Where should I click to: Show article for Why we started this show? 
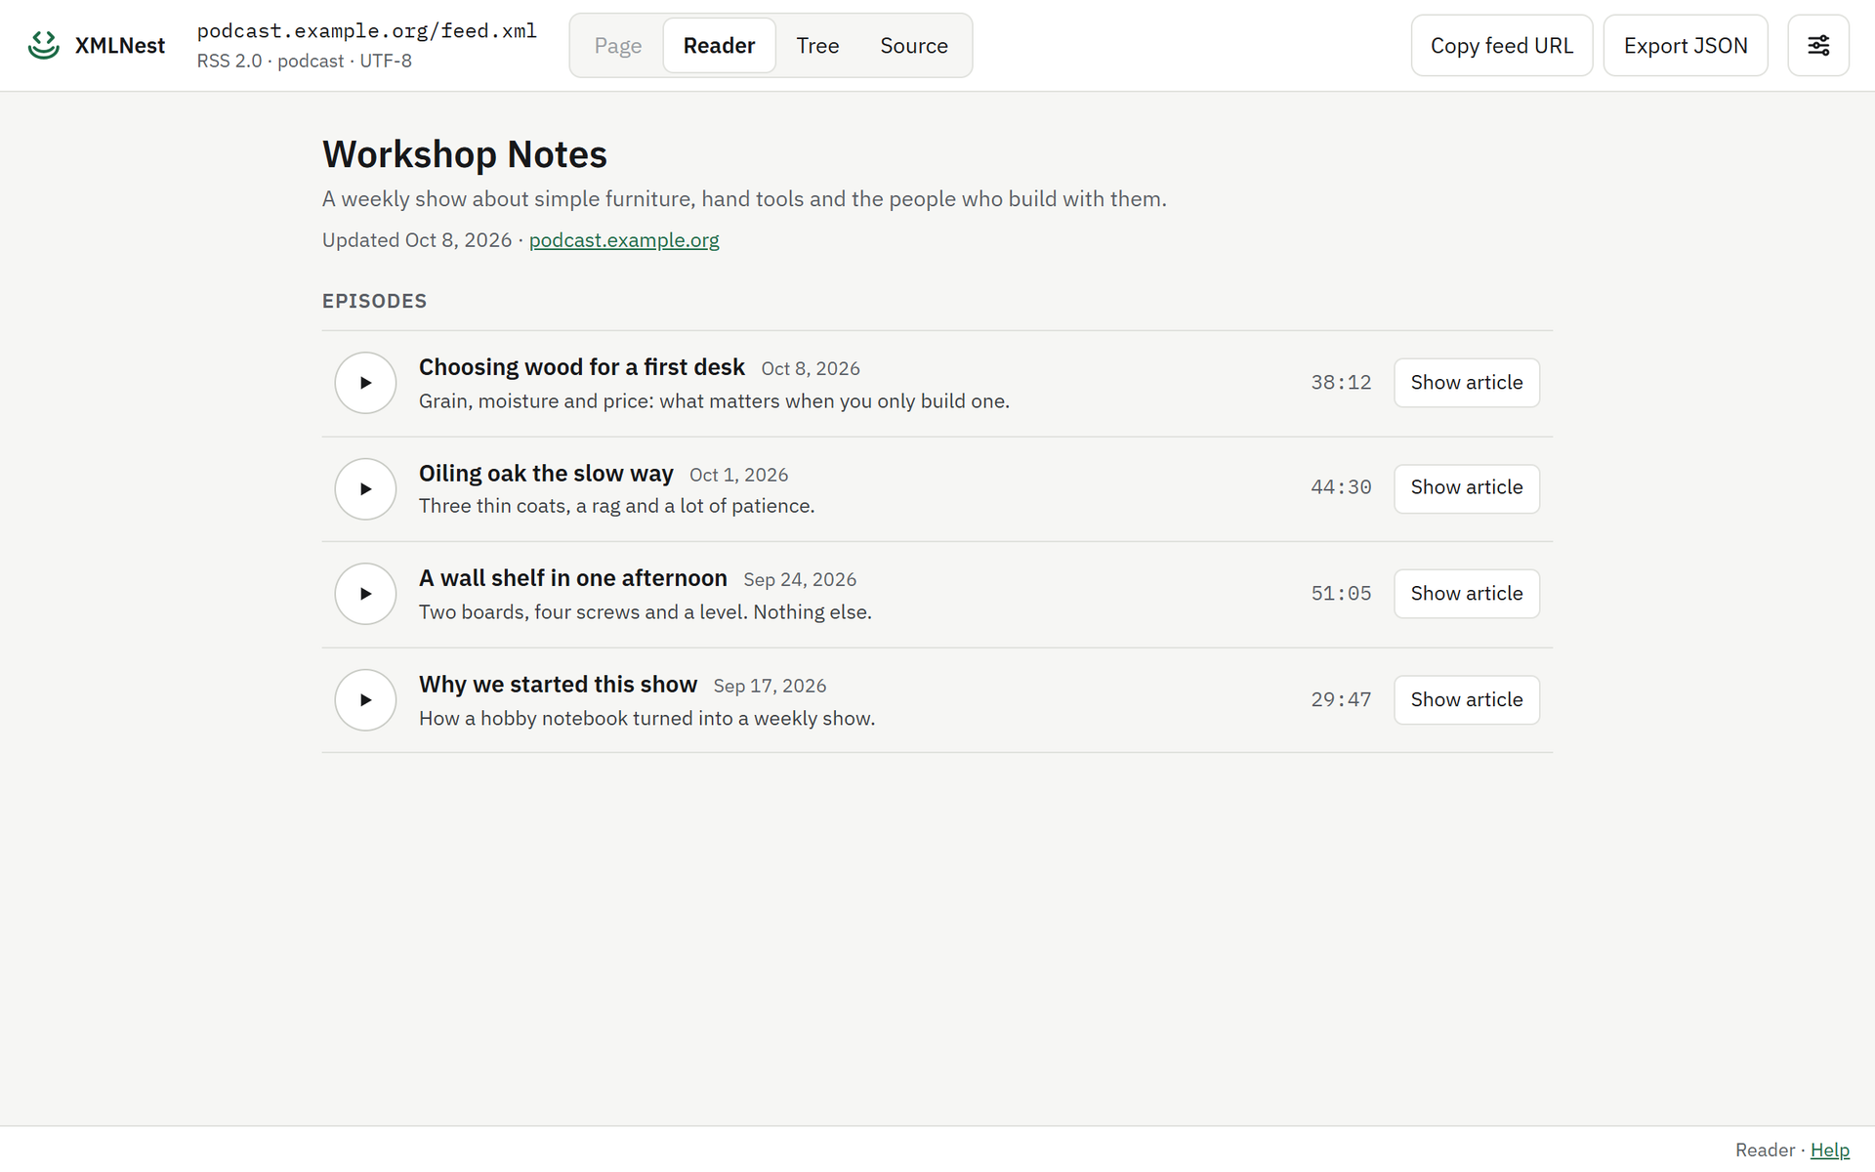tap(1467, 700)
